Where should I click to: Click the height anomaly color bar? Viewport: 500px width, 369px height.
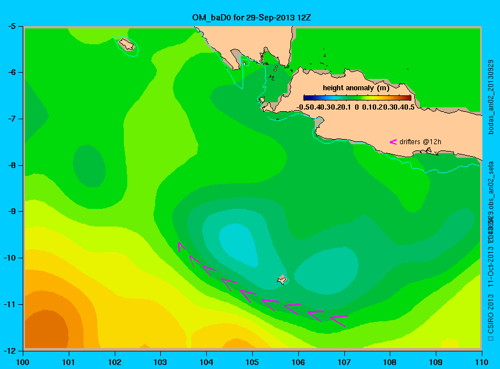(357, 98)
